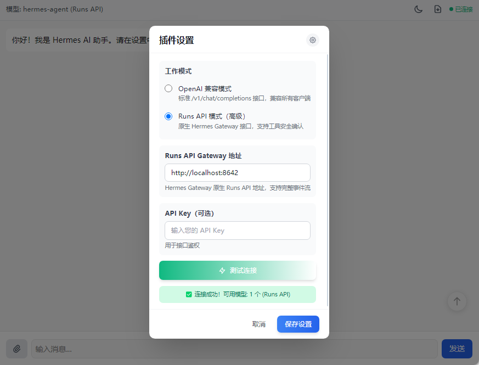
Task: Click the attachment paperclip icon
Action: 17,349
